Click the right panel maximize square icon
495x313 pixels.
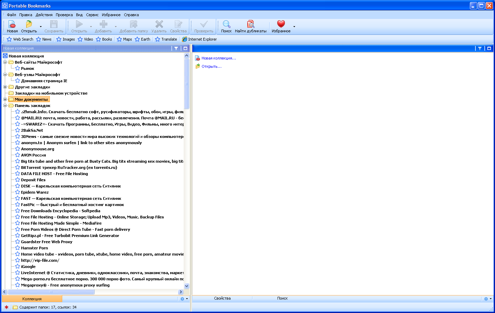(489, 48)
